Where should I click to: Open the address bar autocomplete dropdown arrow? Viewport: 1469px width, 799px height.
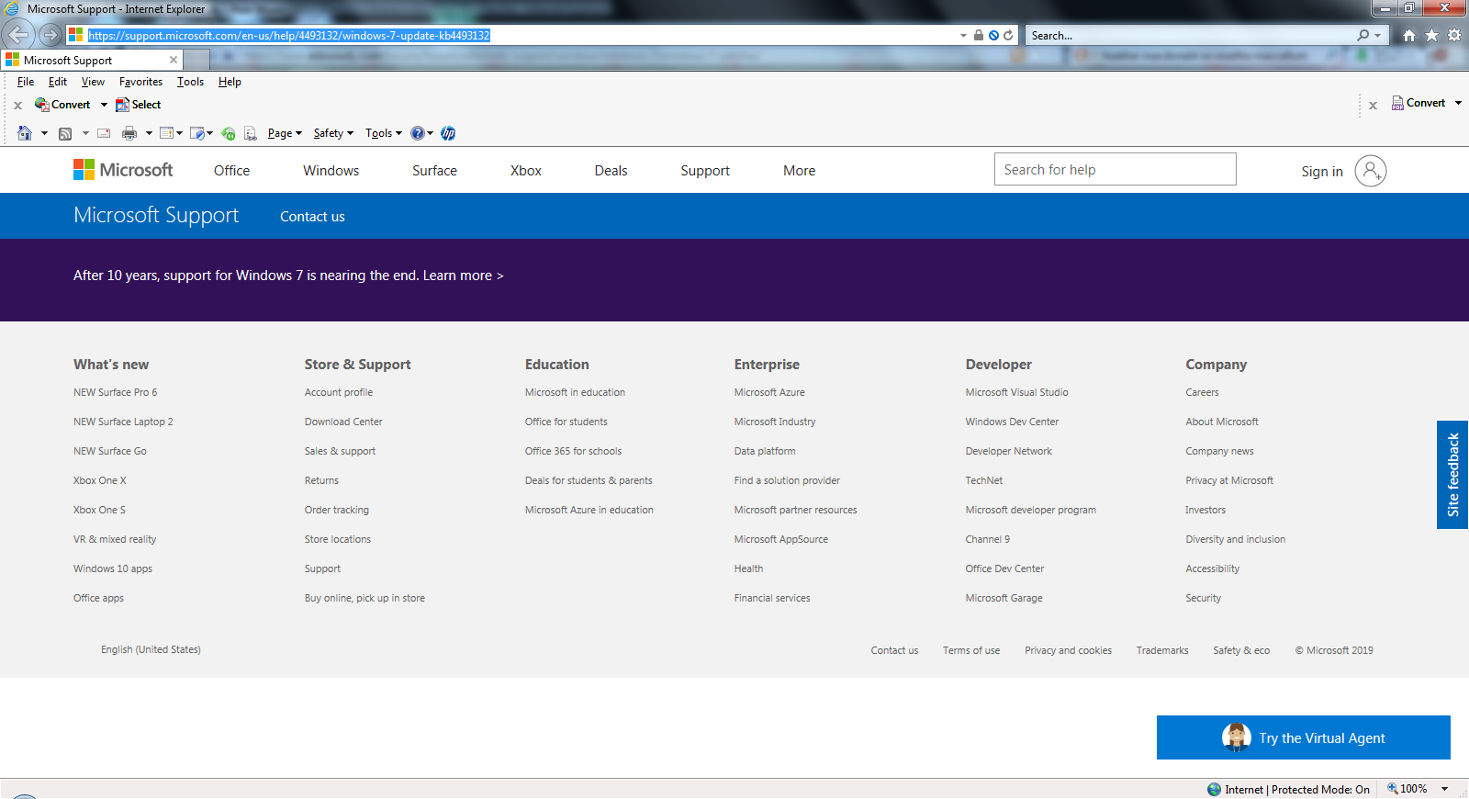point(963,36)
